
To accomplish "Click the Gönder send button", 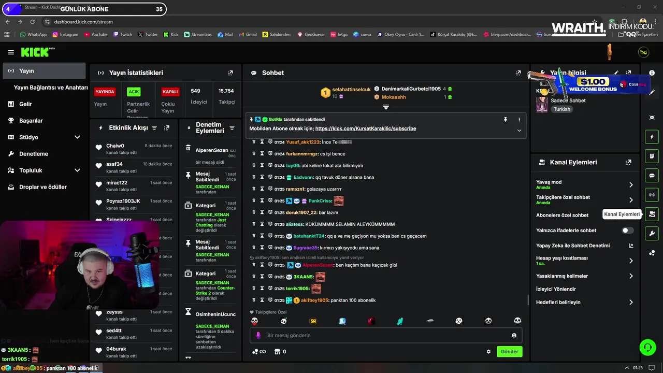I will (509, 352).
